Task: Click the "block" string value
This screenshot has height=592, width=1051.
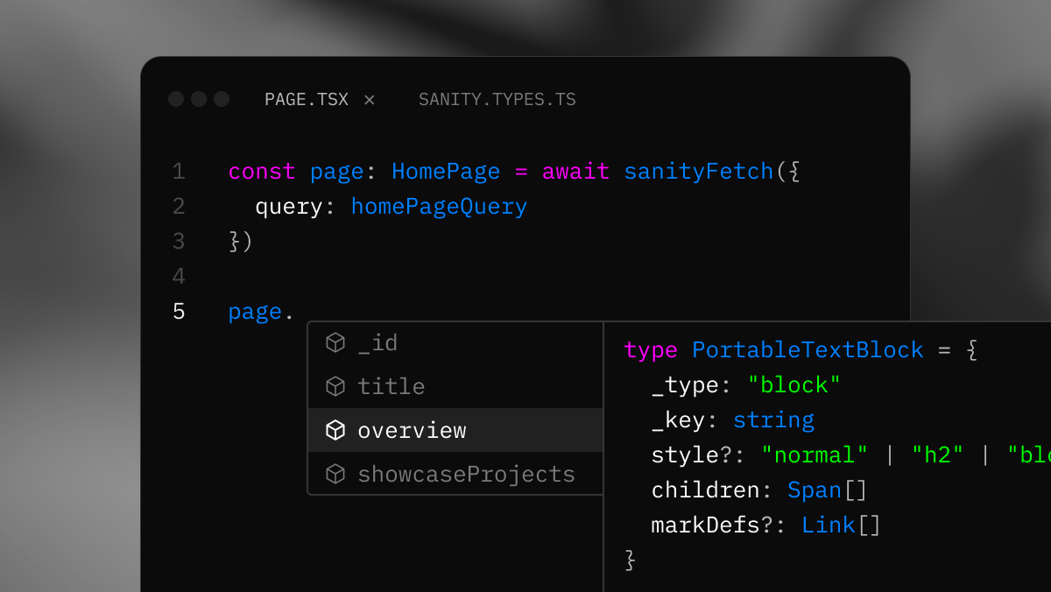Action: point(794,385)
